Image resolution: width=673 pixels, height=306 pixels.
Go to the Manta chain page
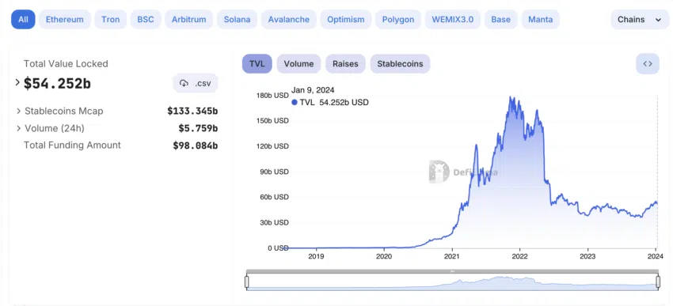(x=540, y=19)
